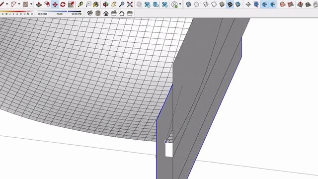Switch to Shaded face style

click(222, 4)
